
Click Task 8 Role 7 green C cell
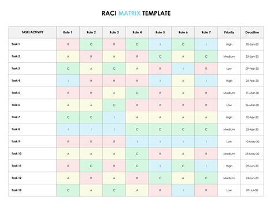coord(206,129)
